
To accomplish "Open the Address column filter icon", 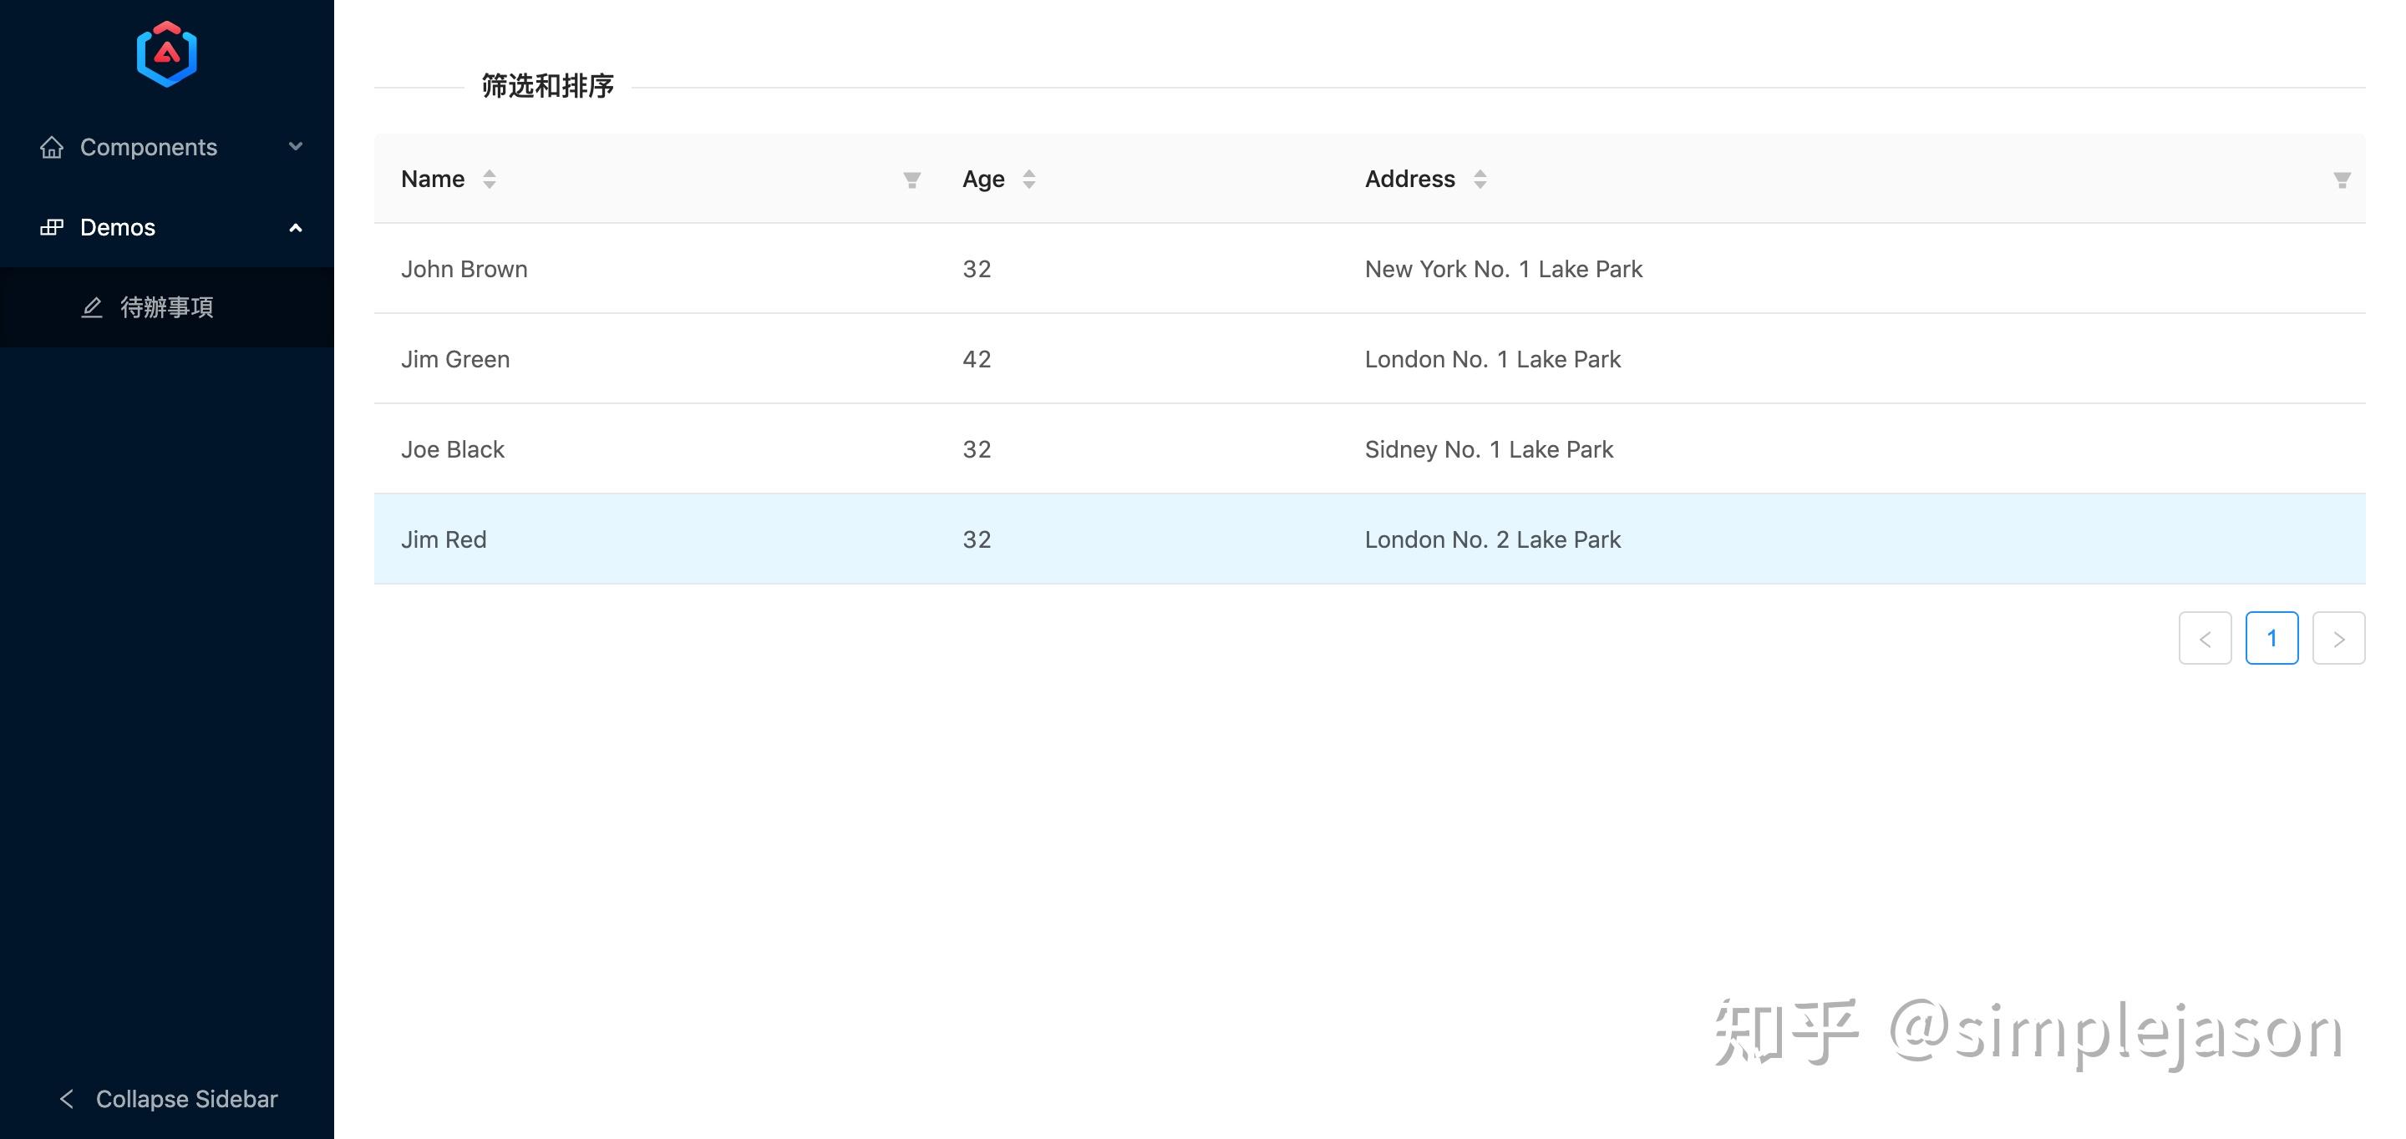I will click(x=2341, y=180).
